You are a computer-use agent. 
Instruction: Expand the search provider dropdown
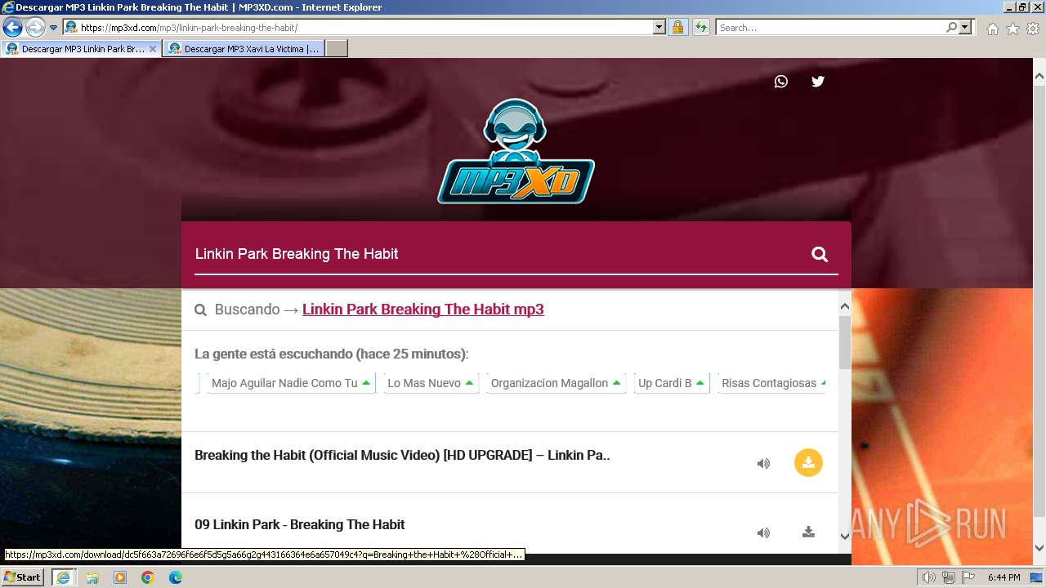[965, 27]
